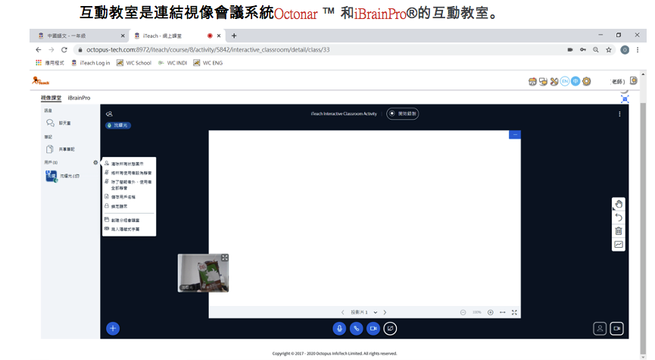Fit slide to width
The height and width of the screenshot is (360, 655).
coord(503,312)
